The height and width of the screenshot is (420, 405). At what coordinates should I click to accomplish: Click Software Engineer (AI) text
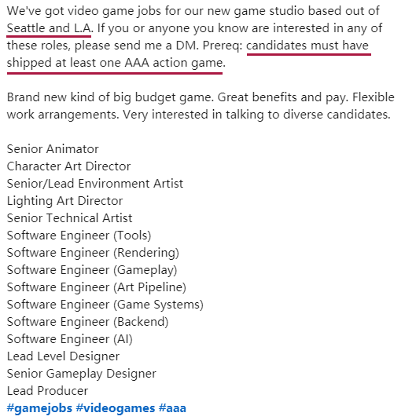[x=70, y=339]
